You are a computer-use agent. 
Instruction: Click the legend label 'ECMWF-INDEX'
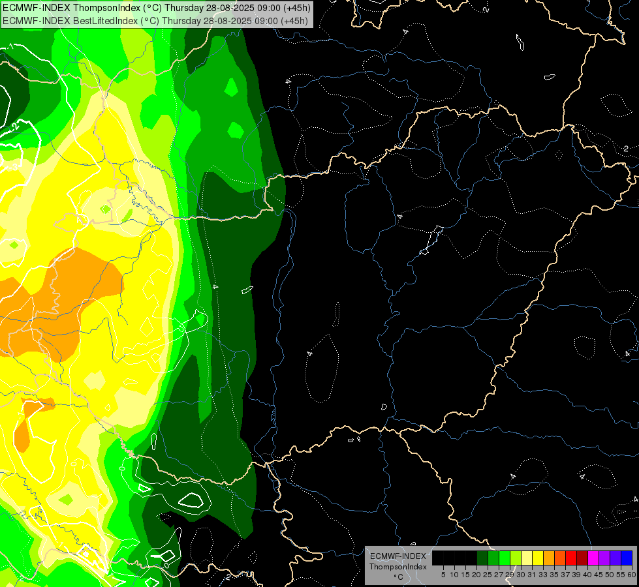pyautogui.click(x=398, y=556)
